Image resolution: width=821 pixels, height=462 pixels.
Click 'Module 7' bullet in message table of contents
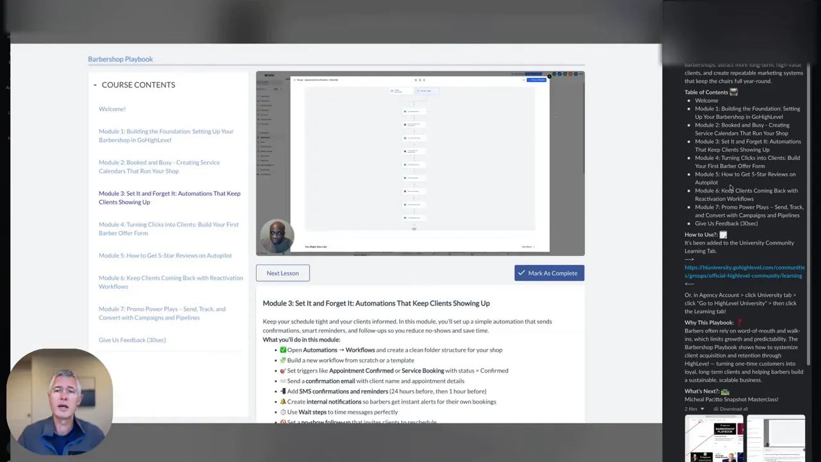coord(749,211)
